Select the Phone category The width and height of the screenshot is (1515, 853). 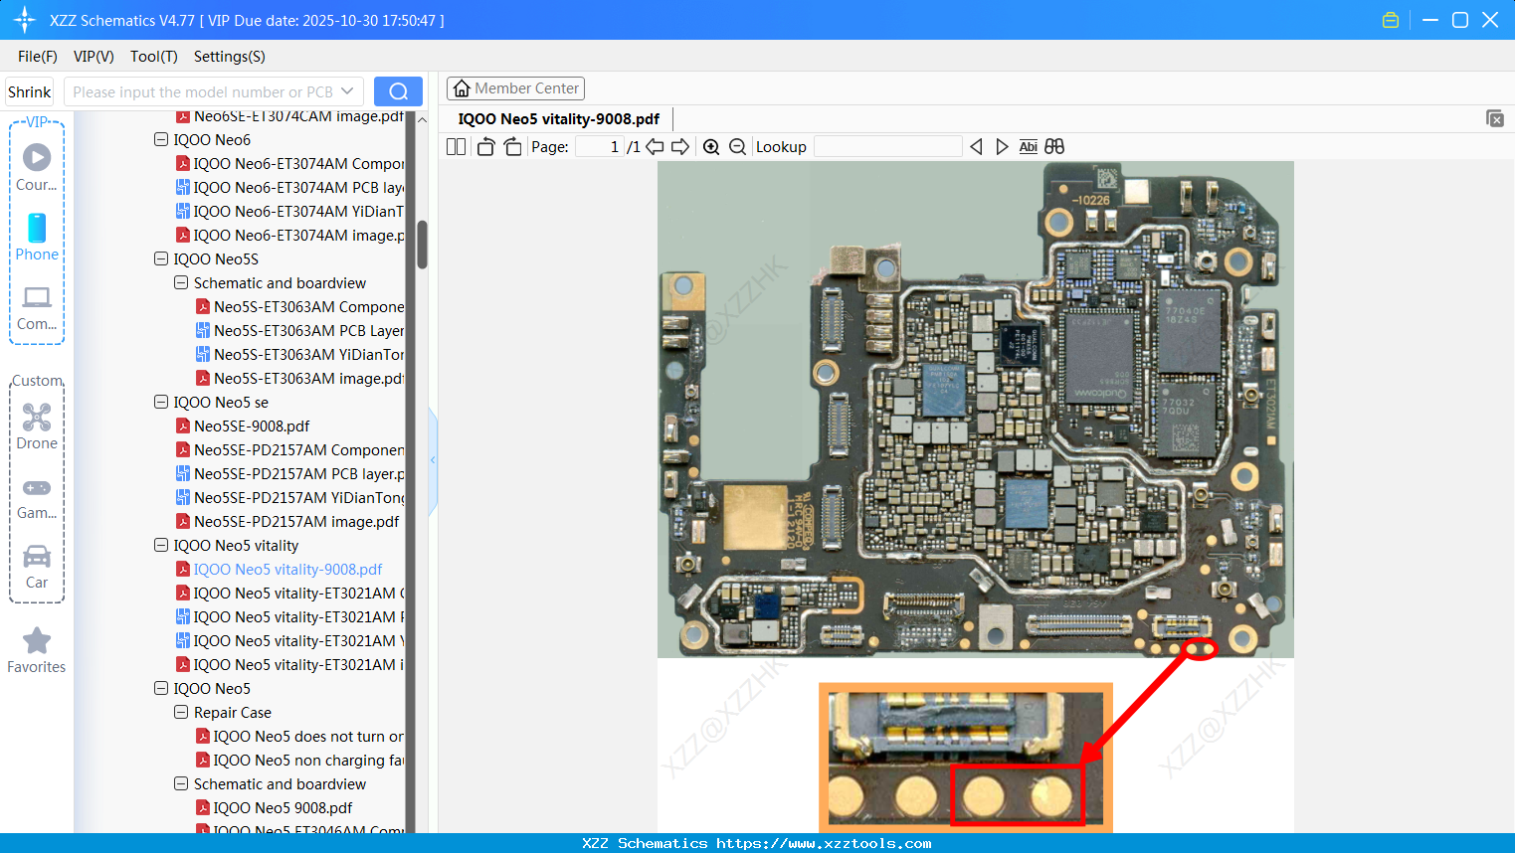pyautogui.click(x=37, y=238)
